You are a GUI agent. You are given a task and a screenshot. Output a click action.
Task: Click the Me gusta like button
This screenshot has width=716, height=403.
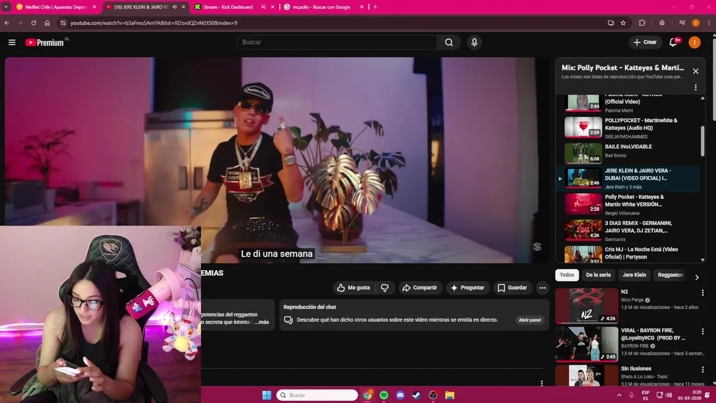354,288
